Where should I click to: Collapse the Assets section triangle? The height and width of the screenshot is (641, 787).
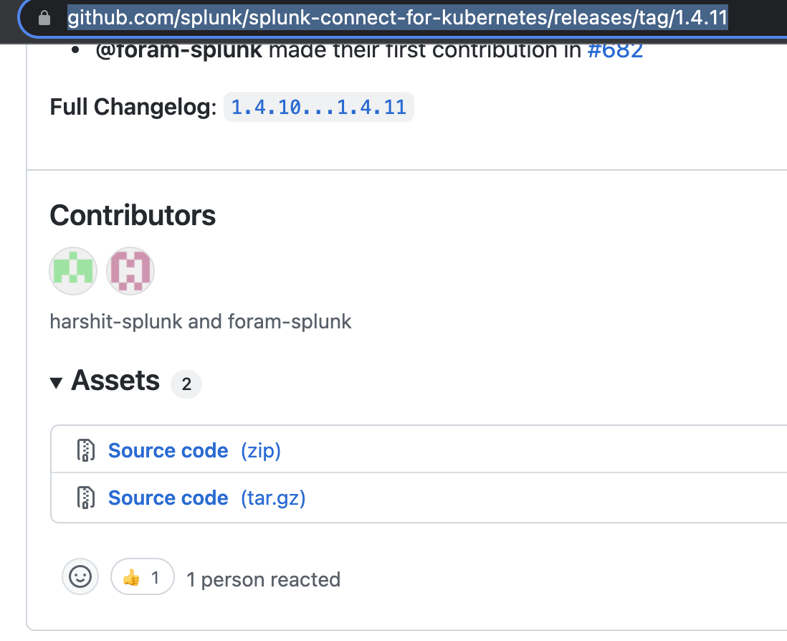click(x=56, y=382)
